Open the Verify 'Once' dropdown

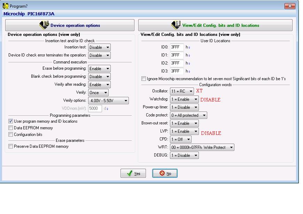click(x=98, y=93)
